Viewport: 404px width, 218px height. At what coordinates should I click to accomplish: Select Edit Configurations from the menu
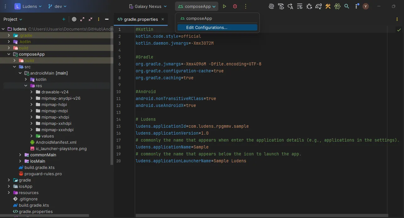[206, 27]
